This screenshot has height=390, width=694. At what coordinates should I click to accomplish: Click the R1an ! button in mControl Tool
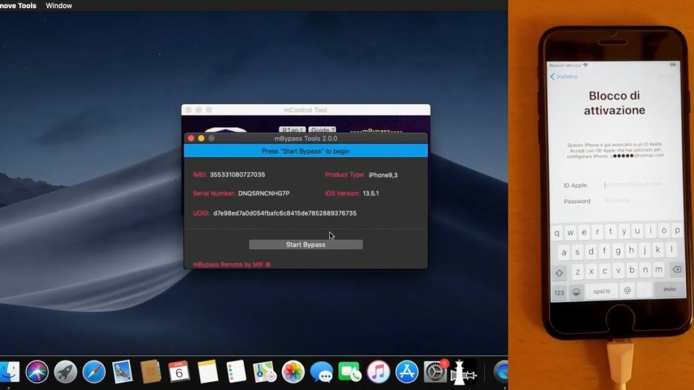click(x=292, y=130)
